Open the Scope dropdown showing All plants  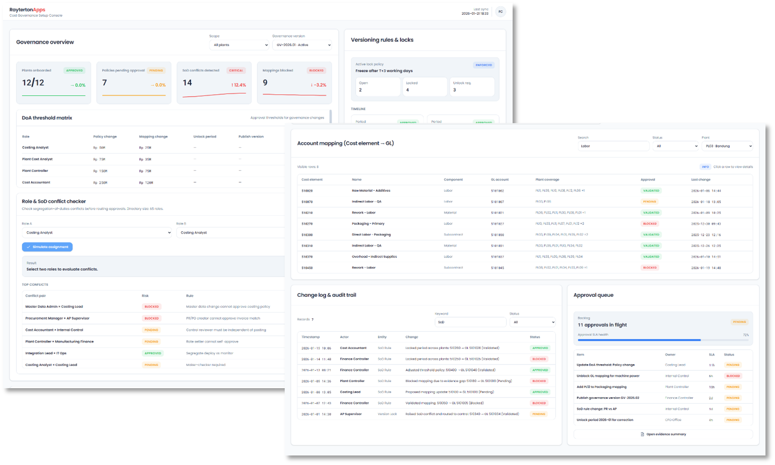click(x=239, y=45)
